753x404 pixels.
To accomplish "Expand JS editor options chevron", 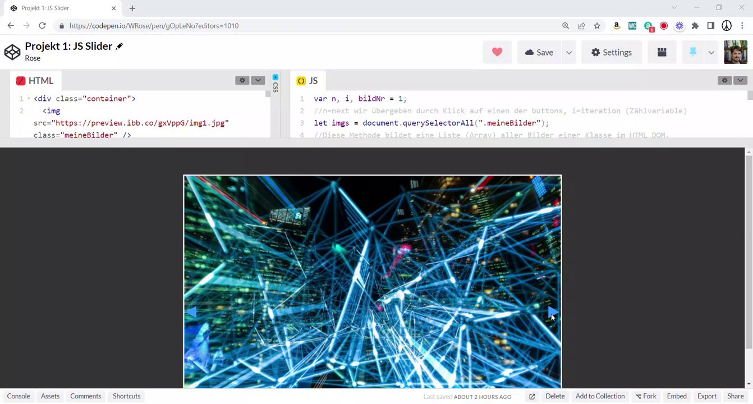I will tap(740, 80).
